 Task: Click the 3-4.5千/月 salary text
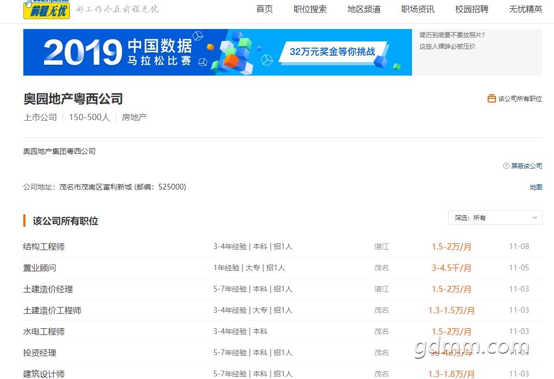(x=451, y=268)
